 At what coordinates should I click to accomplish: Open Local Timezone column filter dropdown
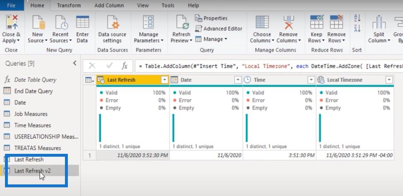point(389,80)
